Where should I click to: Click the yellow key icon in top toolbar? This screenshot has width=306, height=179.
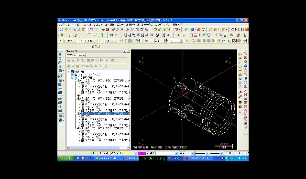tap(210, 30)
